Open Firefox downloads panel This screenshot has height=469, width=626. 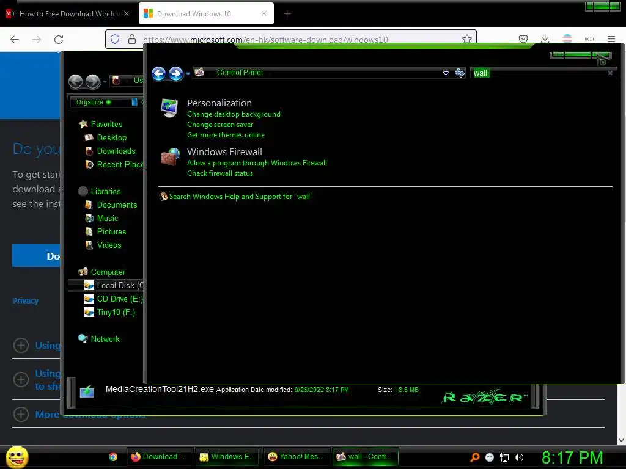click(x=545, y=38)
